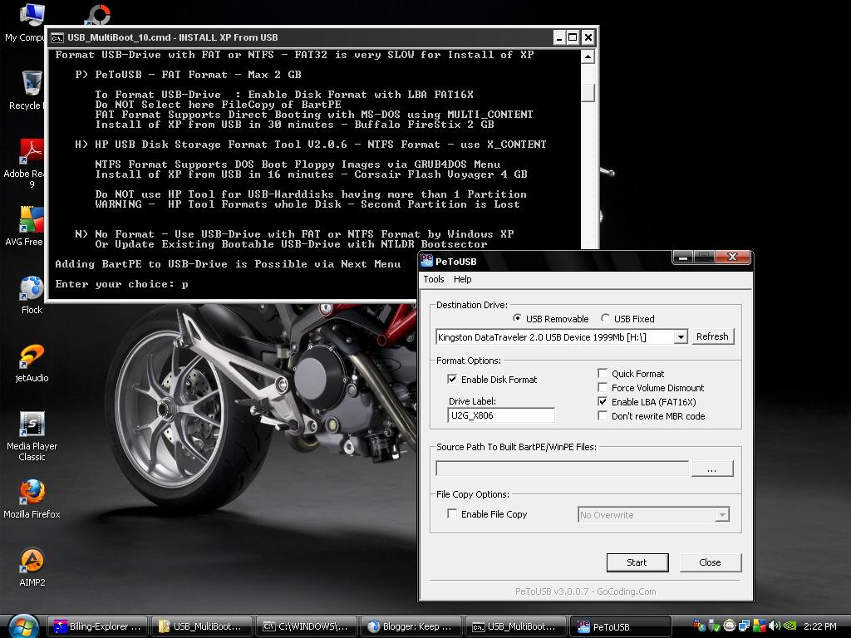The height and width of the screenshot is (638, 851).
Task: Click the 'H) HP USB Disk Storage Format Tool' line
Action: (311, 145)
